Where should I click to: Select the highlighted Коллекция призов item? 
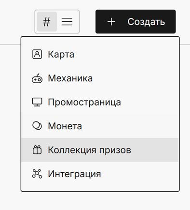point(100,150)
